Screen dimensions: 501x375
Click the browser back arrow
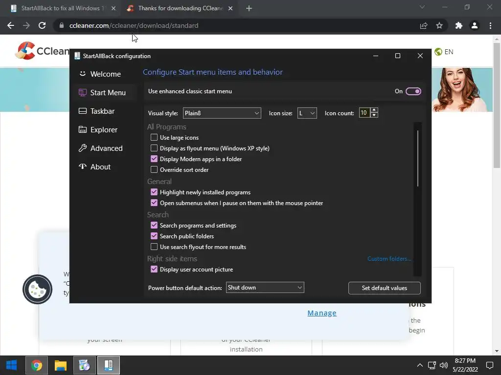[11, 25]
